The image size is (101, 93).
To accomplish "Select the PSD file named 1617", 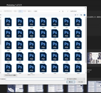I will pyautogui.click(x=20, y=34).
